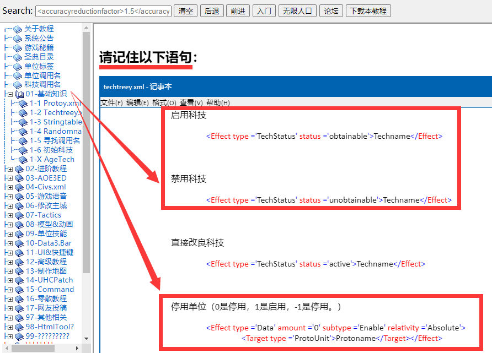Click the book icon beside 10-Data3.Bar
The height and width of the screenshot is (353, 492).
click(x=19, y=243)
